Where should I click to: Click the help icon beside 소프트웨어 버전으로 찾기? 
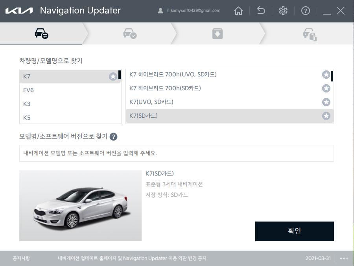[114, 137]
